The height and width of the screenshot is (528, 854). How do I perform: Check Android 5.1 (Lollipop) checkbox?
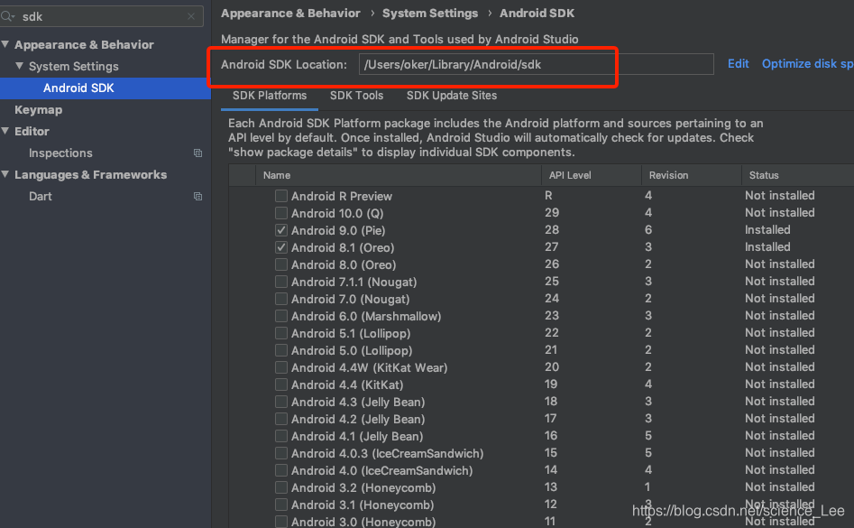pyautogui.click(x=281, y=333)
